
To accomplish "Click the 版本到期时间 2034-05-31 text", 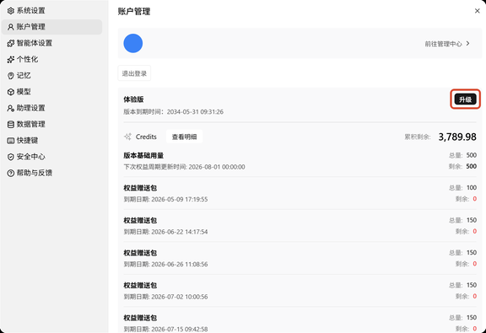I will pyautogui.click(x=173, y=112).
